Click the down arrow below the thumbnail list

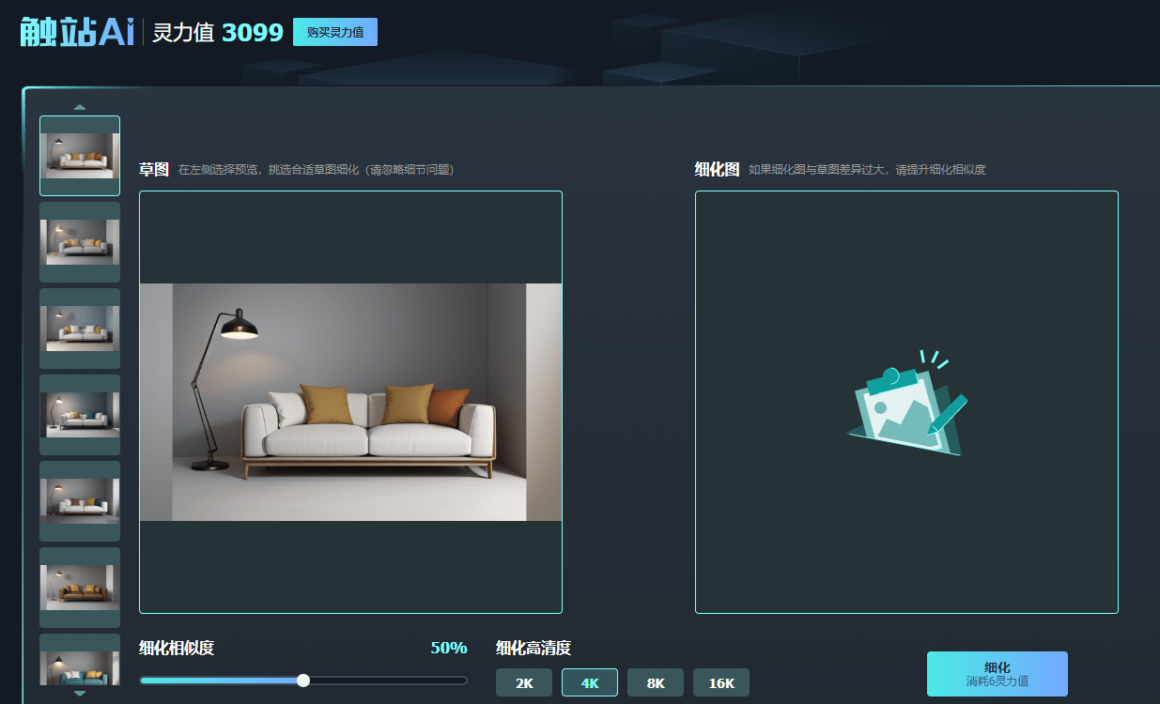tap(80, 694)
